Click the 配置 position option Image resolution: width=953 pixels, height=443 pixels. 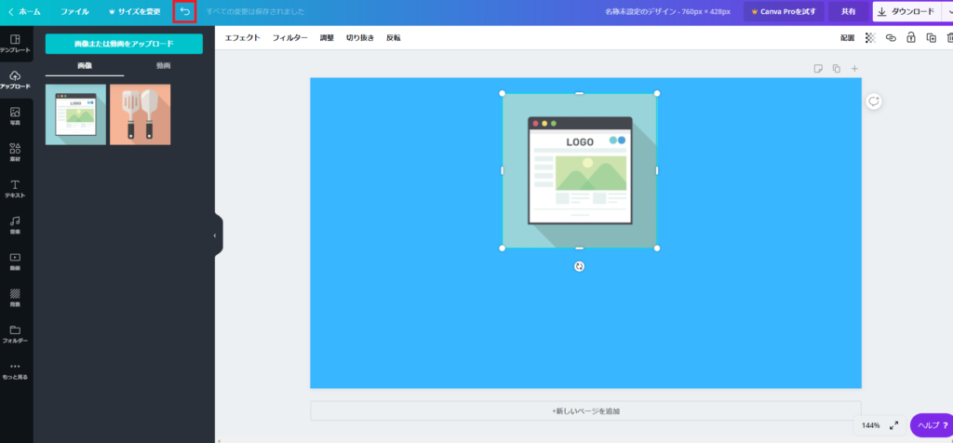click(x=847, y=37)
